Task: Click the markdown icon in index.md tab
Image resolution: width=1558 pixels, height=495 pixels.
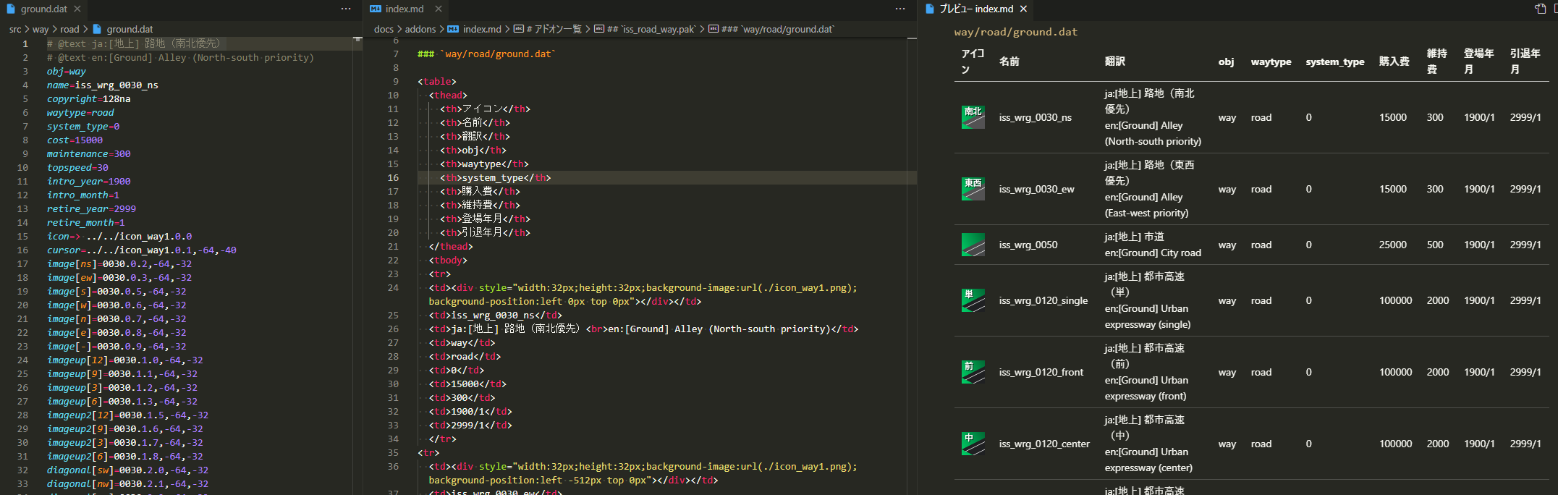Action: click(376, 9)
